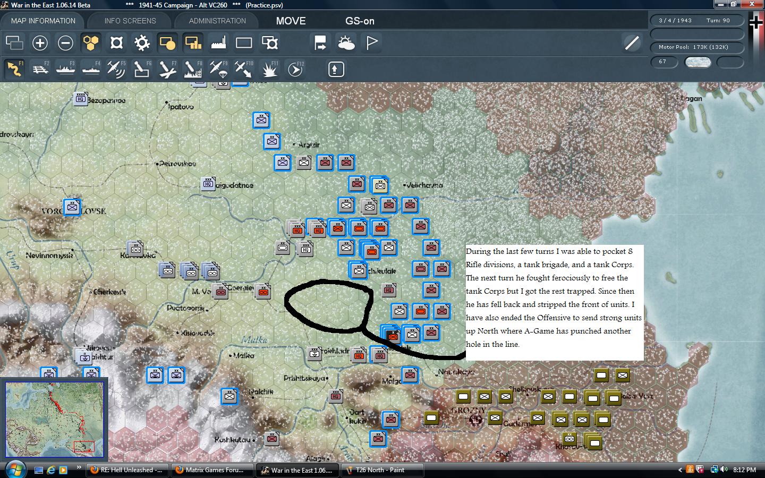Switch to the Administration tab
Image resolution: width=765 pixels, height=478 pixels.
pos(217,21)
